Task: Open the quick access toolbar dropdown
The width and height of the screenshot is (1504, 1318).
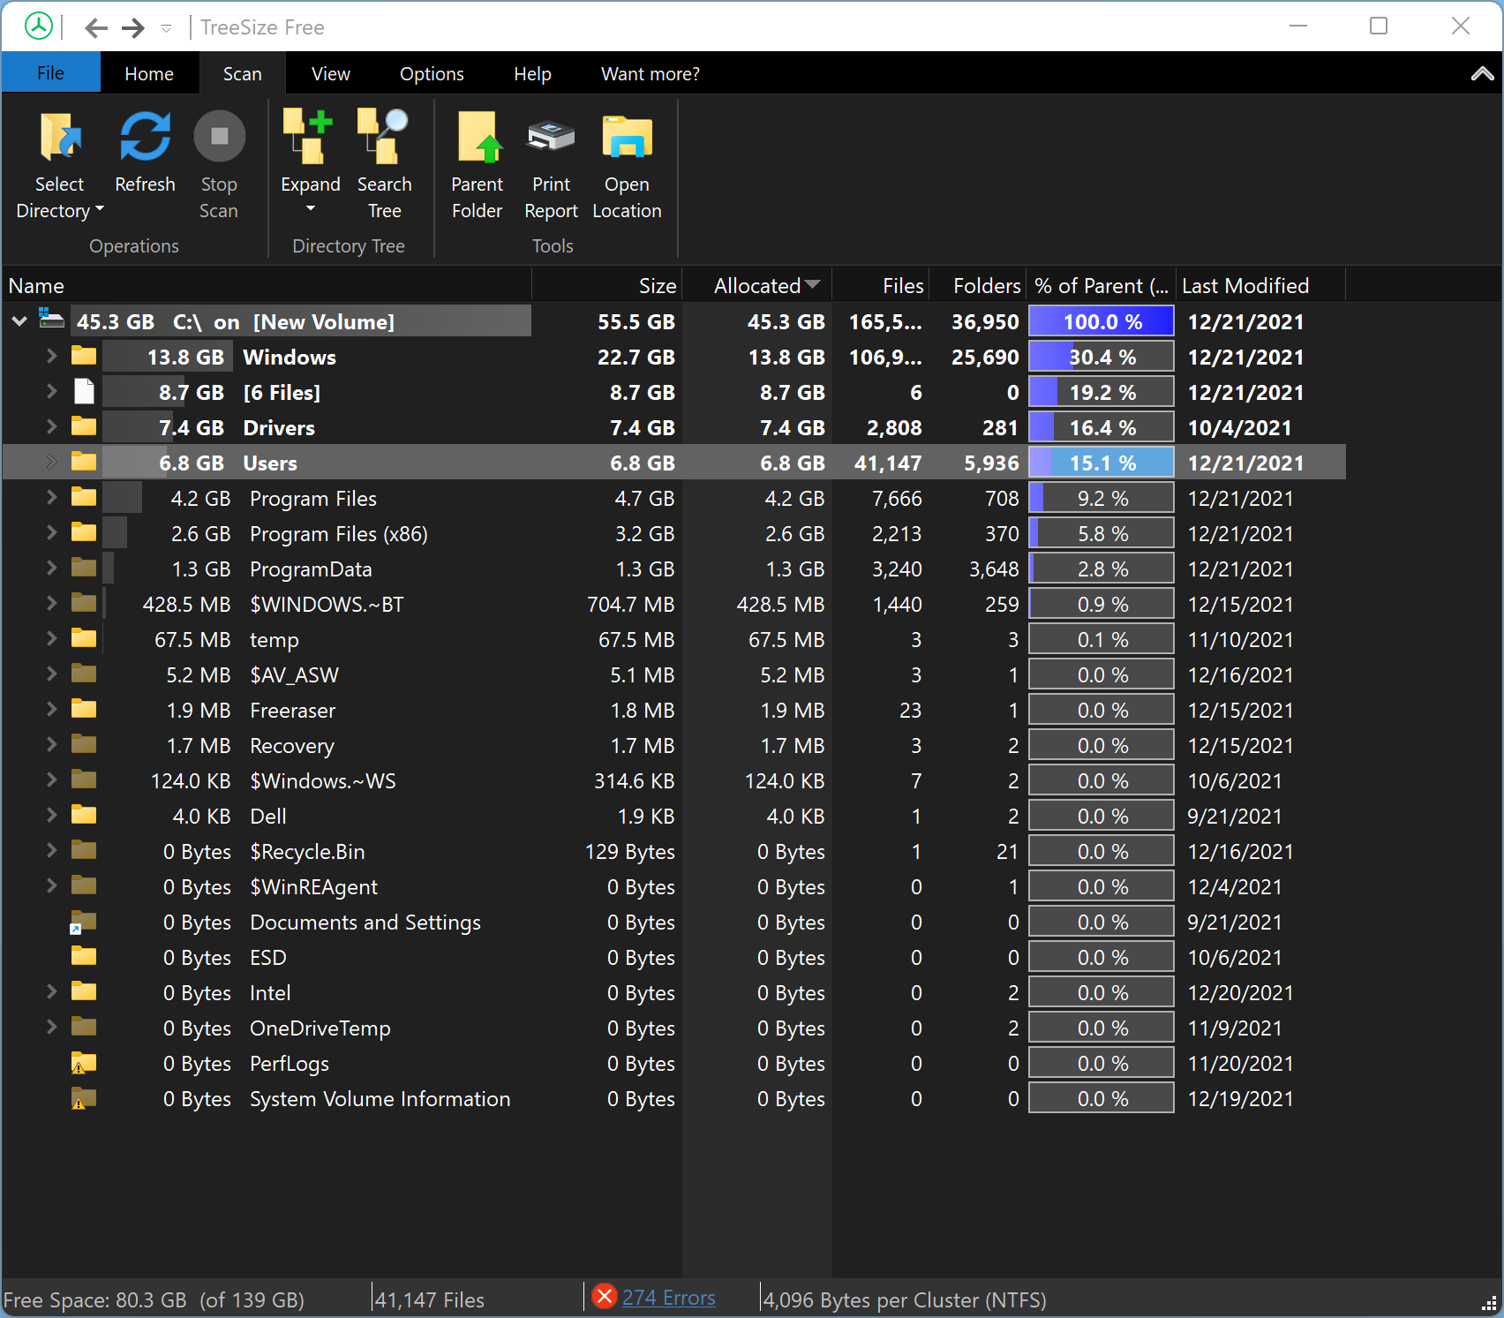Action: [166, 29]
